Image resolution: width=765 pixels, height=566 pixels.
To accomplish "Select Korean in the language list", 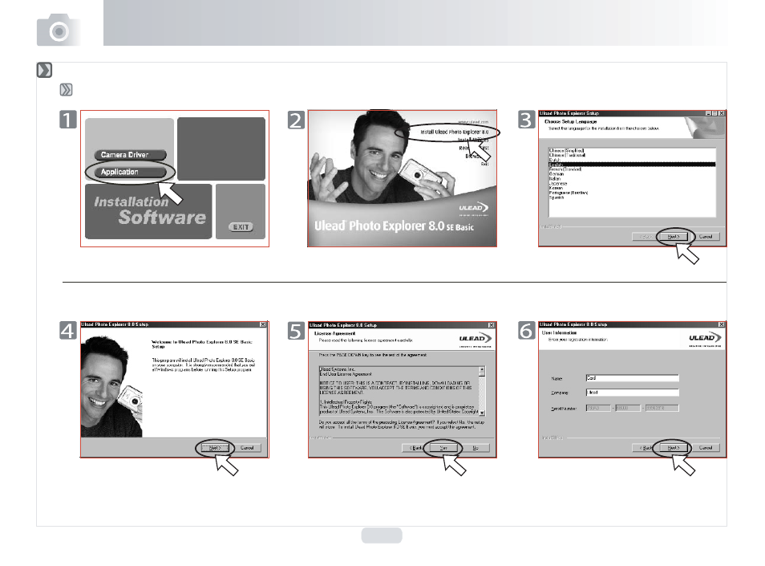I will tap(557, 188).
